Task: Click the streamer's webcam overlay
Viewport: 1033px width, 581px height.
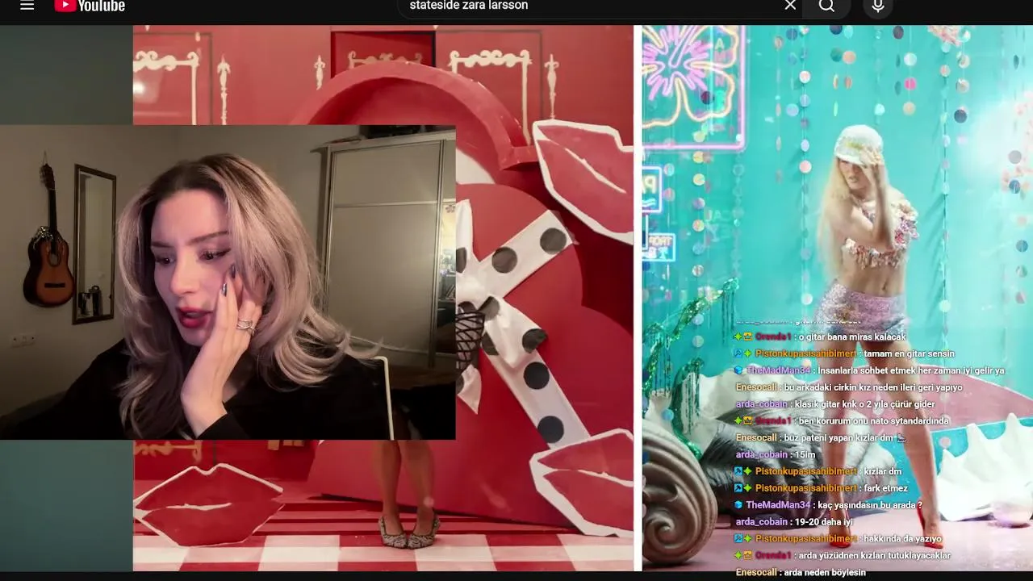Action: [228, 282]
